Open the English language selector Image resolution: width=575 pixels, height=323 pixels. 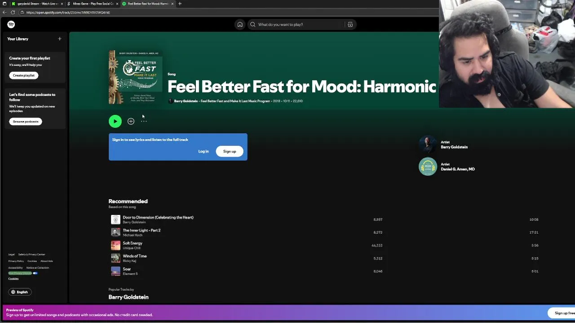pos(19,292)
